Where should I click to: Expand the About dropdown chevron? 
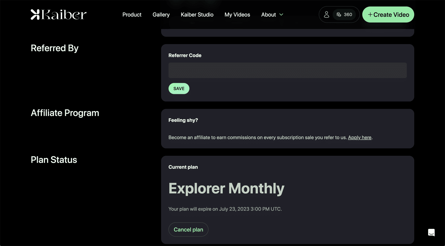[282, 15]
